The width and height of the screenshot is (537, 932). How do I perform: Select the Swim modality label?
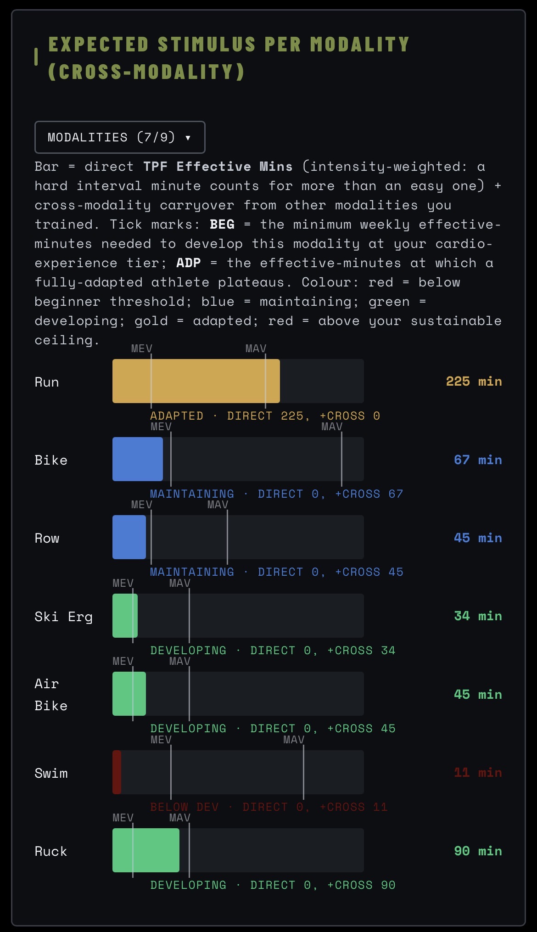(51, 773)
